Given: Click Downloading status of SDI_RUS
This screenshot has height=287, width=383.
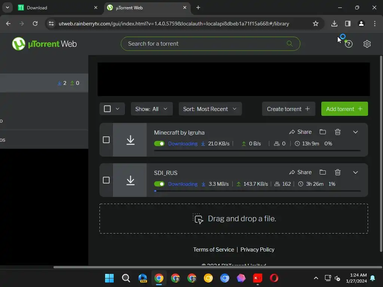Looking at the screenshot, I should click(183, 184).
